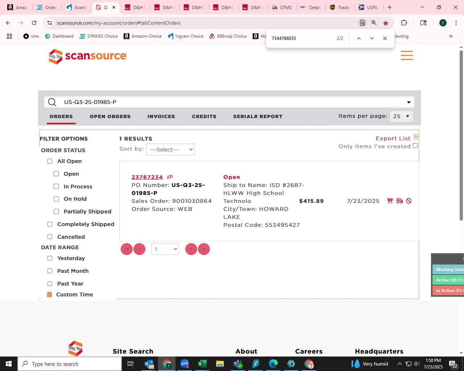Check the On Hold filter
This screenshot has width=464, height=371.
click(x=56, y=199)
